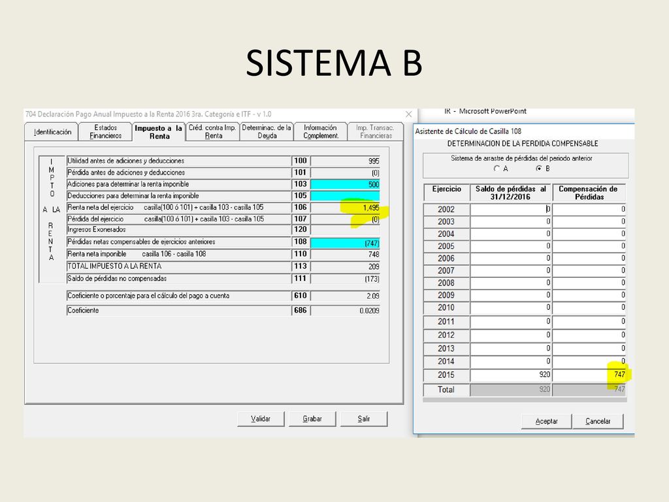Image resolution: width=669 pixels, height=502 pixels.
Task: Edit 2014 Saldo de pérdidas field
Action: [511, 361]
